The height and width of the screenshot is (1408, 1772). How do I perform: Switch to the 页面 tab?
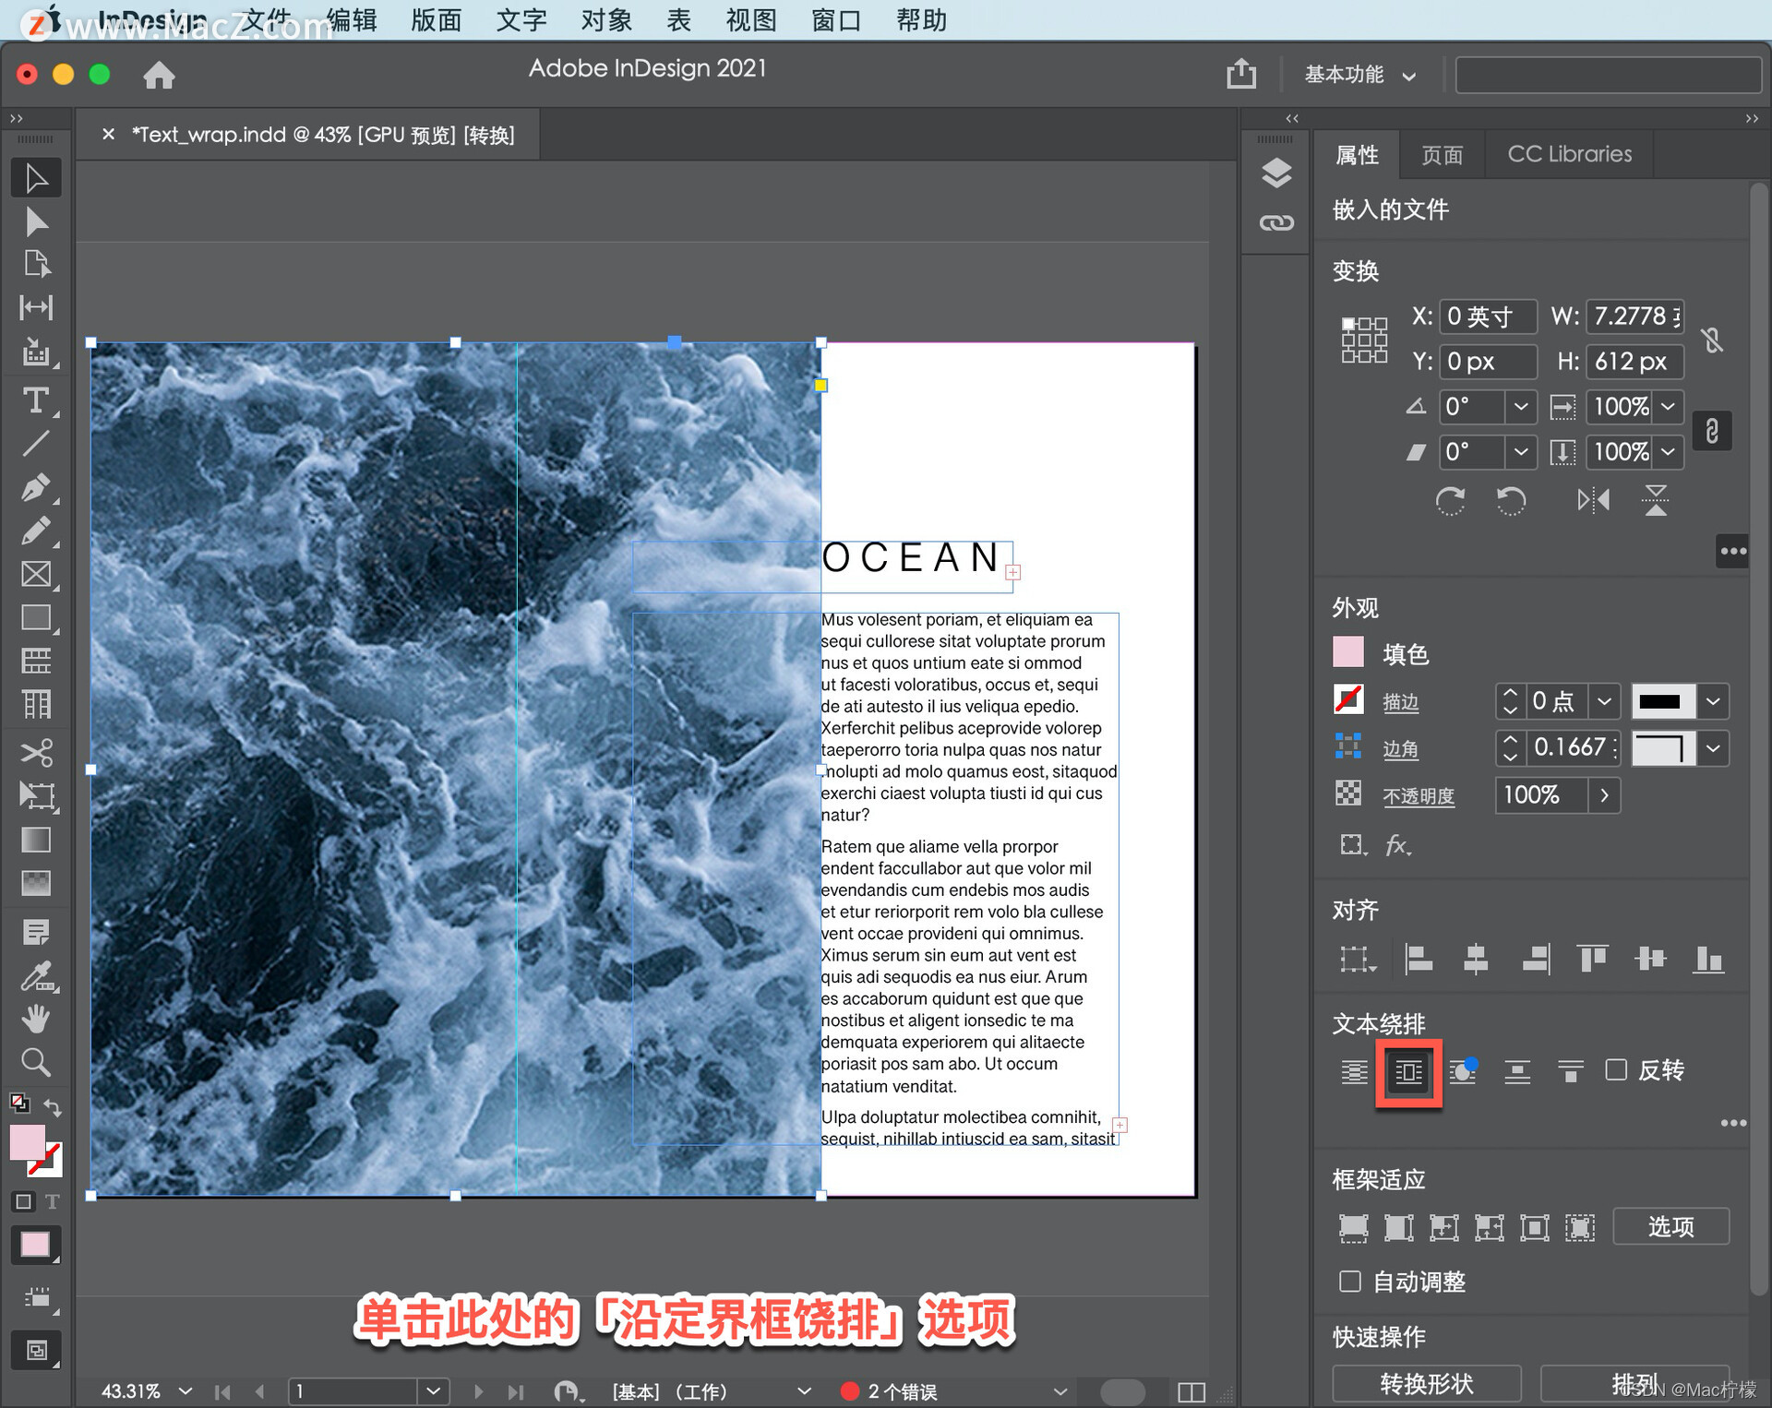[x=1442, y=155]
